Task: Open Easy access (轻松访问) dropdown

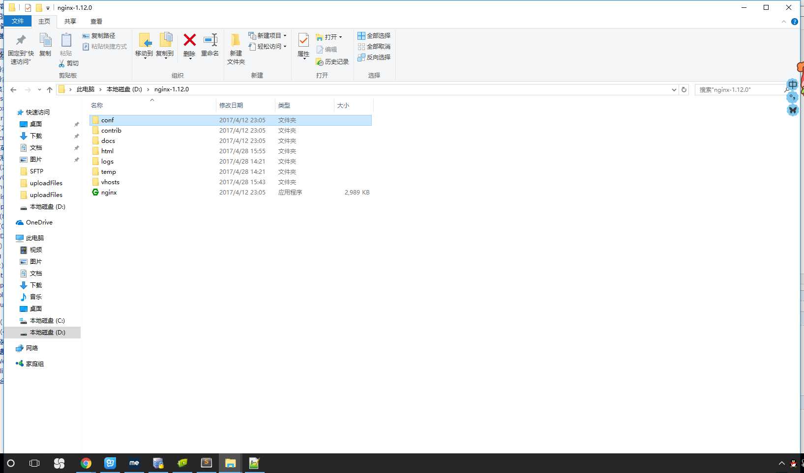Action: point(268,47)
